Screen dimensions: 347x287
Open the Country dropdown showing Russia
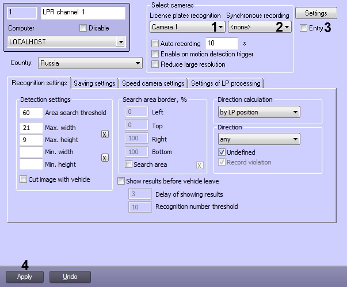[x=90, y=63]
